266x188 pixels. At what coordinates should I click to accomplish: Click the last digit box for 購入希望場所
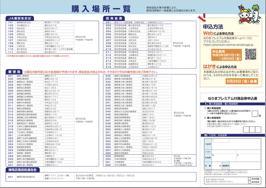[258, 130]
